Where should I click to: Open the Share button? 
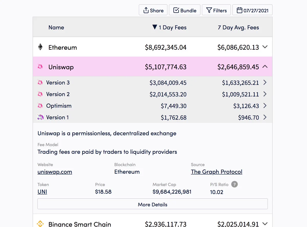click(x=153, y=10)
